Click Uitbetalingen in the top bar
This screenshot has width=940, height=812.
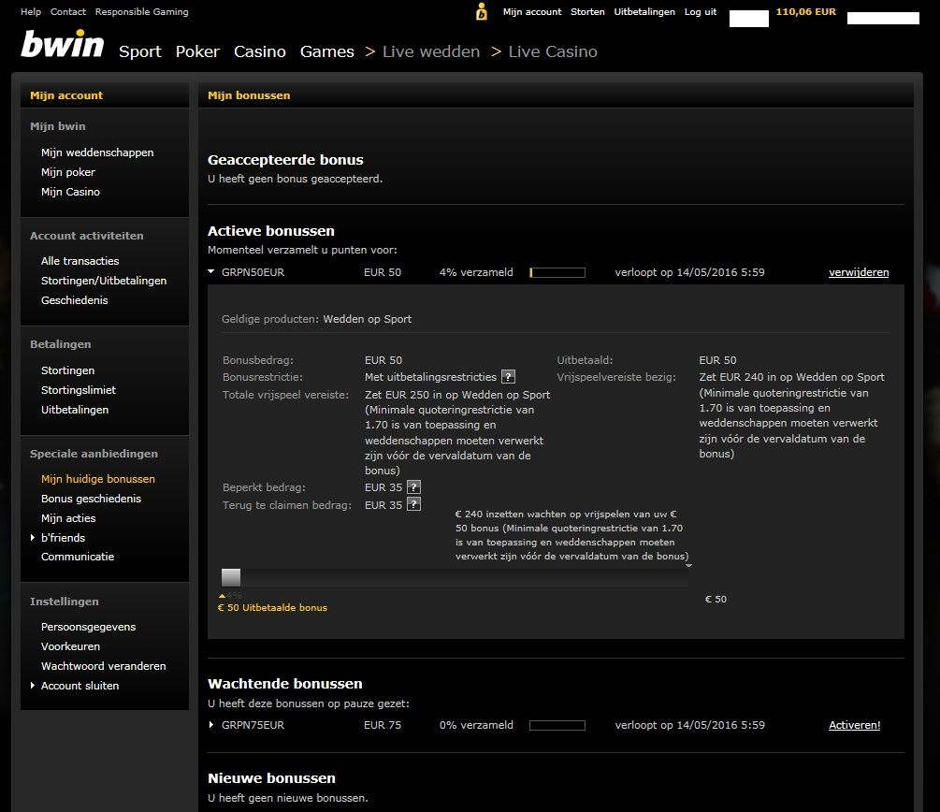coord(644,11)
